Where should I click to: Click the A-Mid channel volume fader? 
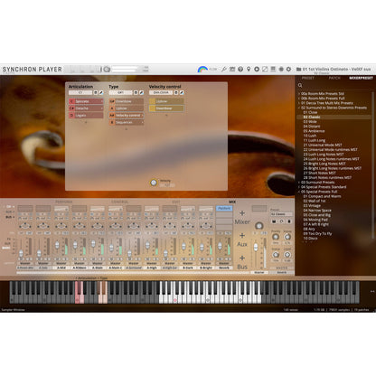coord(57,245)
